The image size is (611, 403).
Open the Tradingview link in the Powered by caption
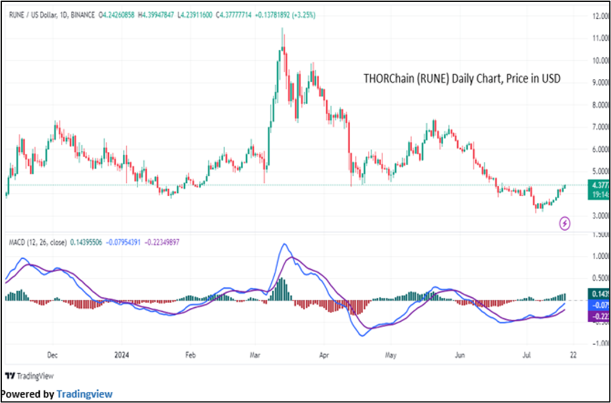pos(85,394)
